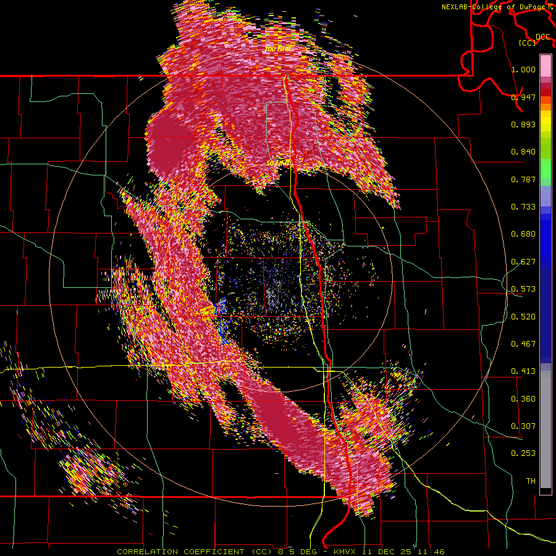The height and width of the screenshot is (556, 556).
Task: Select the gray lower colorbar segment
Action: point(545,429)
